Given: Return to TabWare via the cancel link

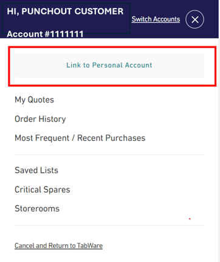Looking at the screenshot, I should pyautogui.click(x=58, y=246).
